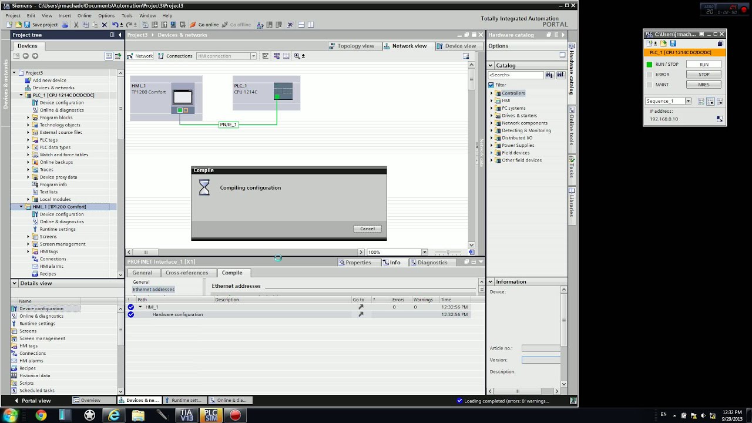The width and height of the screenshot is (752, 423).
Task: Click the Network button in editor toolbar
Action: pos(140,56)
